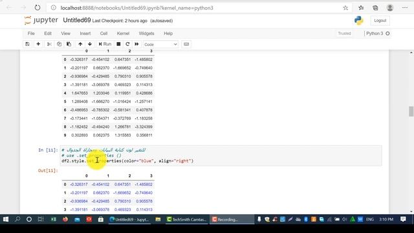Open Microsoft Store from the taskbar
This screenshot has height=233, width=414.
(101, 219)
